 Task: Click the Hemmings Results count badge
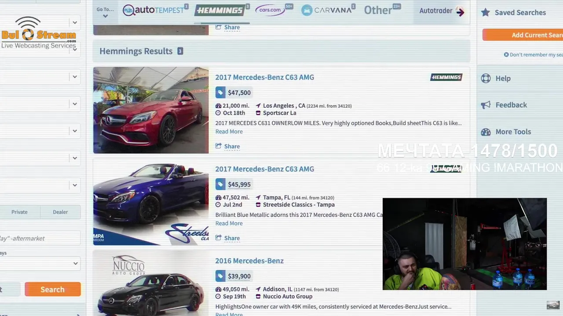click(x=180, y=51)
